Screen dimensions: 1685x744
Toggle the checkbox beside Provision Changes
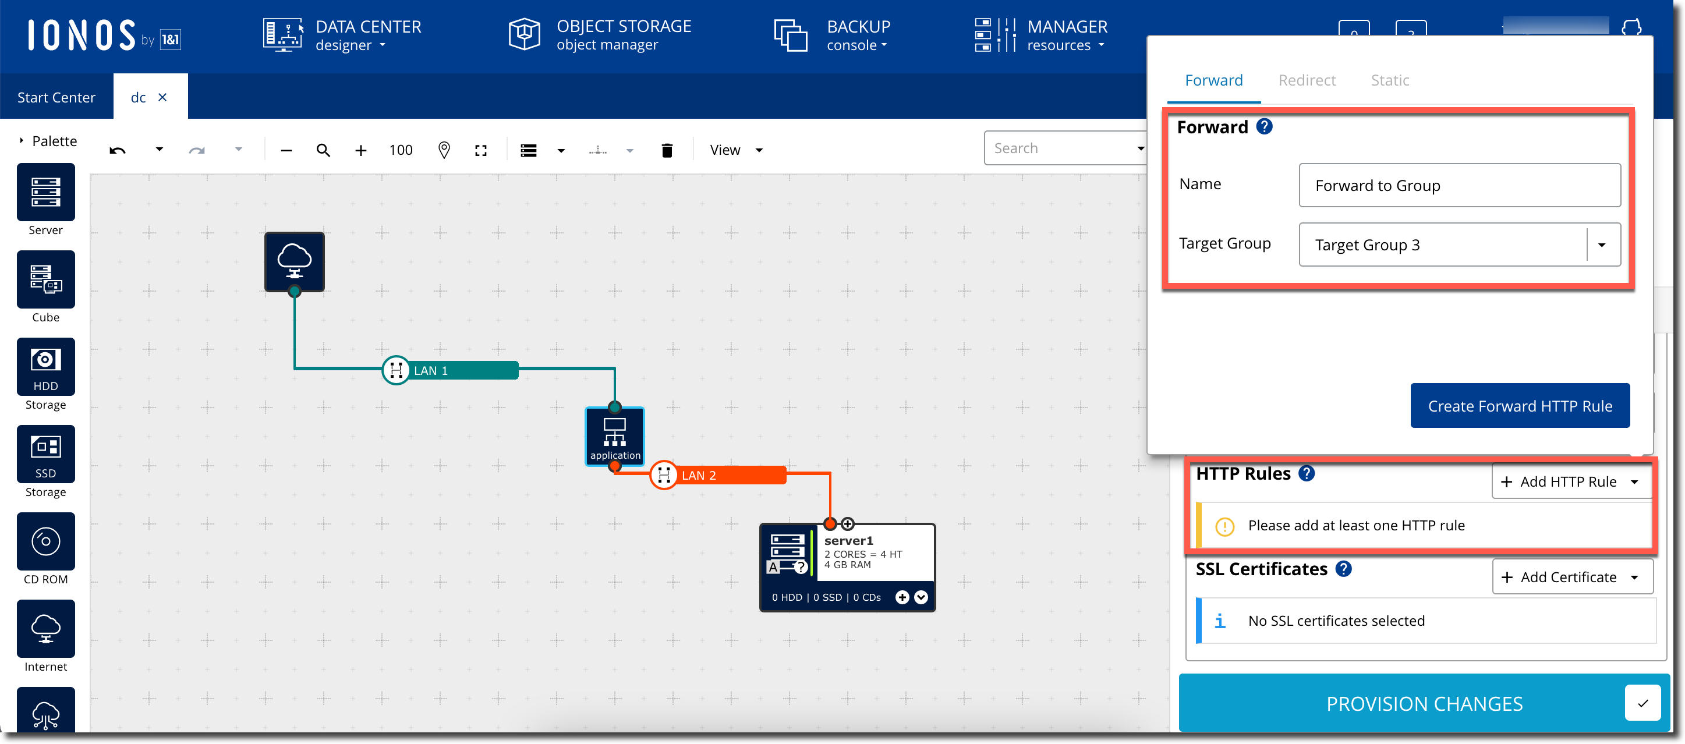tap(1642, 703)
